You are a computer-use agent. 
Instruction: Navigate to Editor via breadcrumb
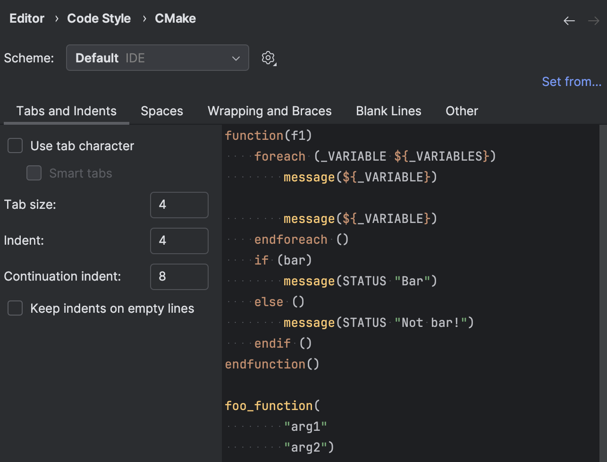coord(26,18)
